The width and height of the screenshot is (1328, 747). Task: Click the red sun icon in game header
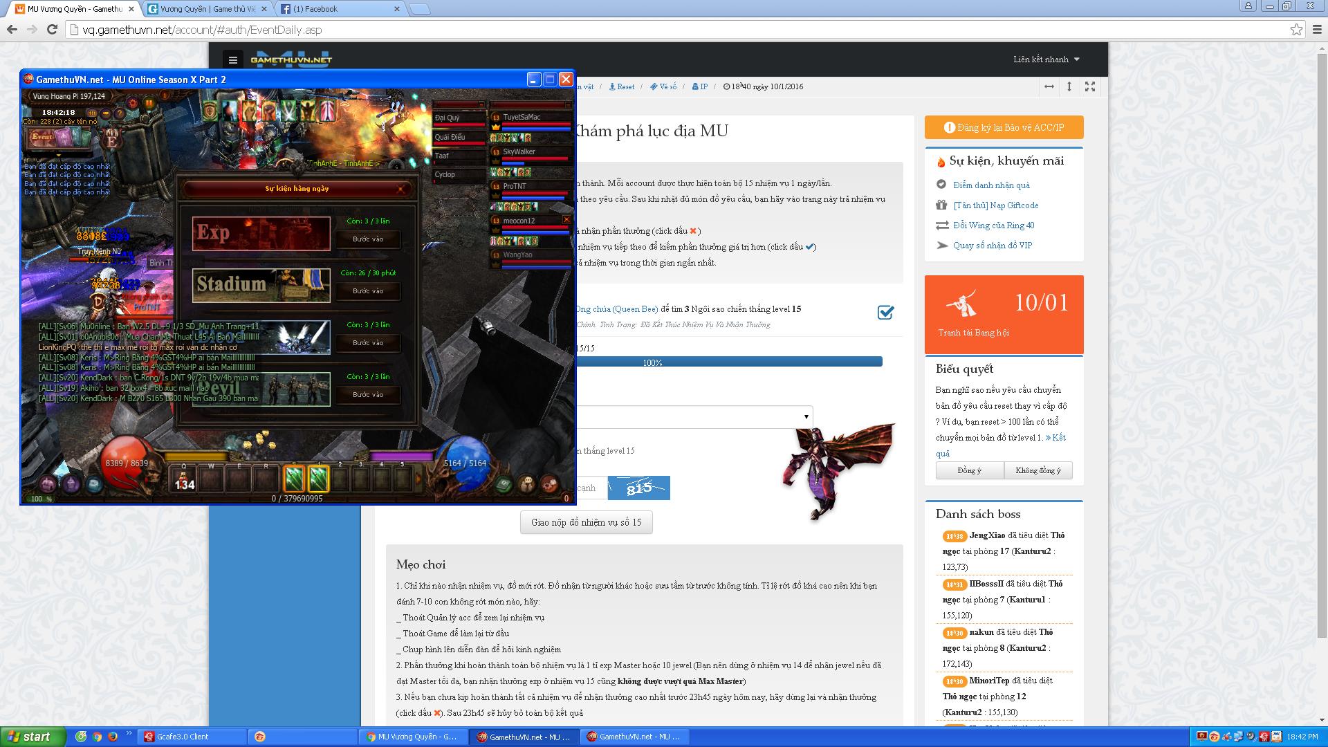pos(132,104)
